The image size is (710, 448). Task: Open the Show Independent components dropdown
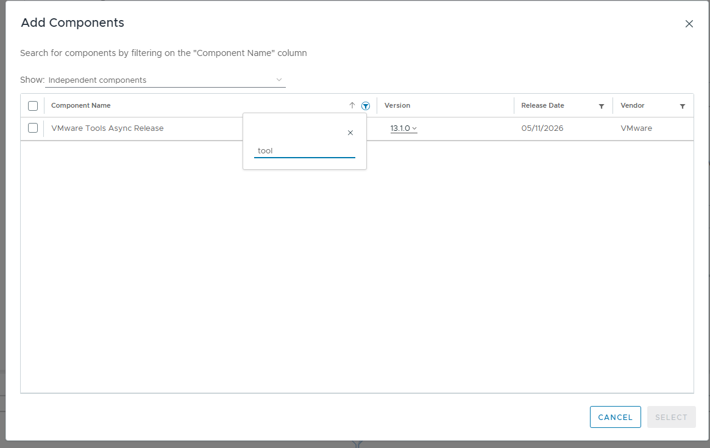point(165,80)
